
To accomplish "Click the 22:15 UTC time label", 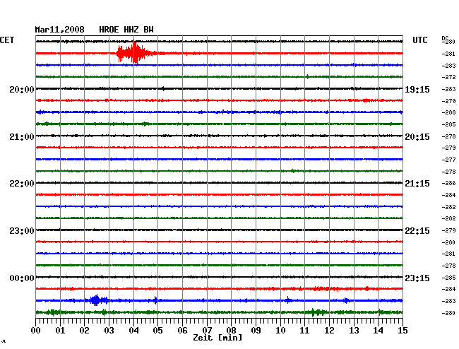I will click(417, 231).
